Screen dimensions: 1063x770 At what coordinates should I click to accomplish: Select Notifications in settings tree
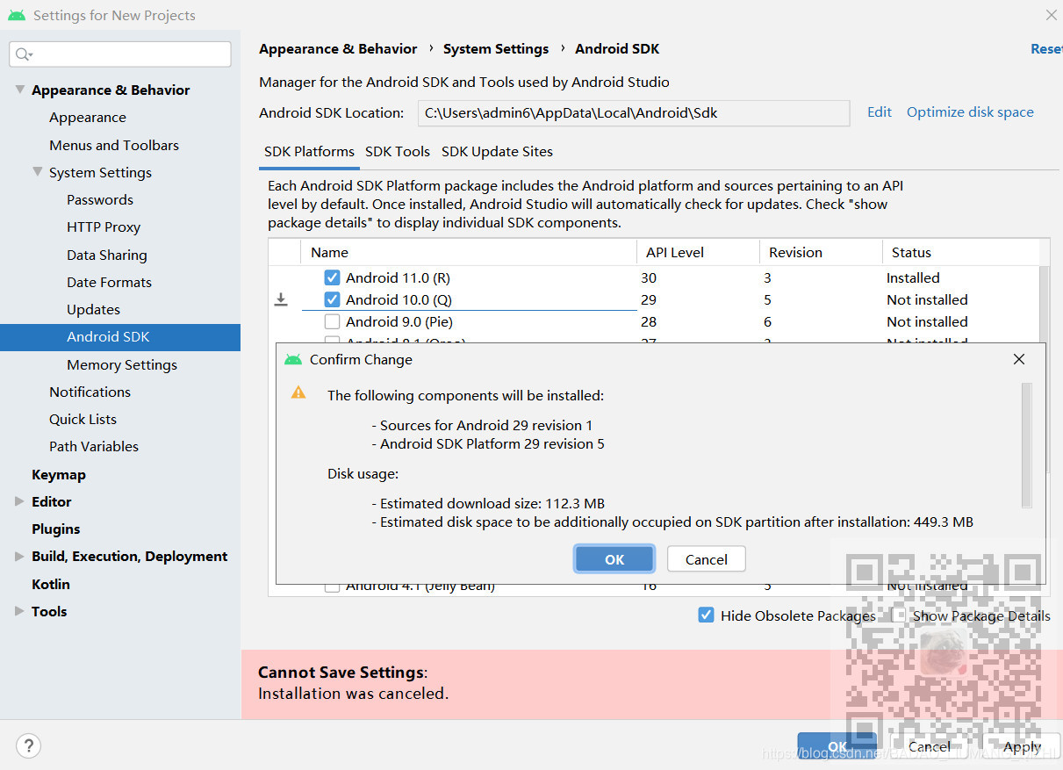tap(90, 392)
